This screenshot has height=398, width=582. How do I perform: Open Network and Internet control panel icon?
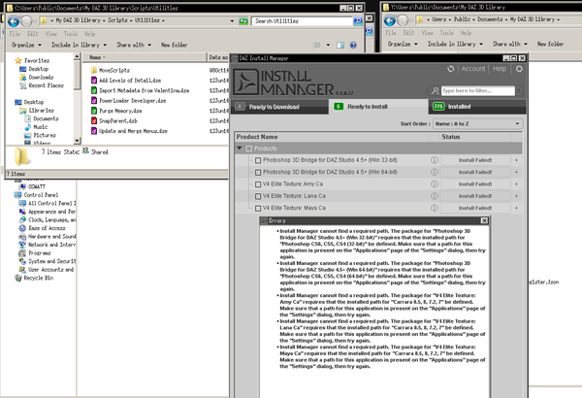[22, 245]
